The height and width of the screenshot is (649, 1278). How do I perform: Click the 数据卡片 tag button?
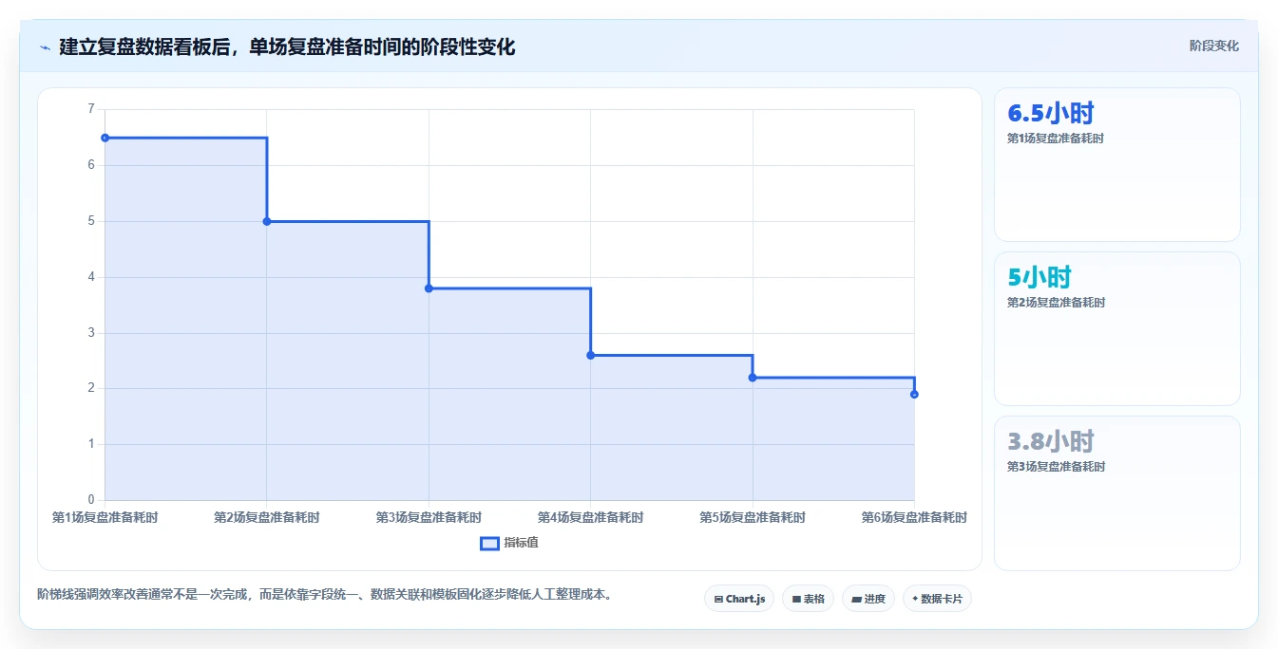pos(937,599)
